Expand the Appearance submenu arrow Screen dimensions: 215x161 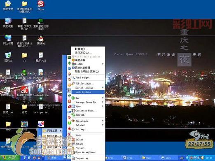click(x=103, y=121)
